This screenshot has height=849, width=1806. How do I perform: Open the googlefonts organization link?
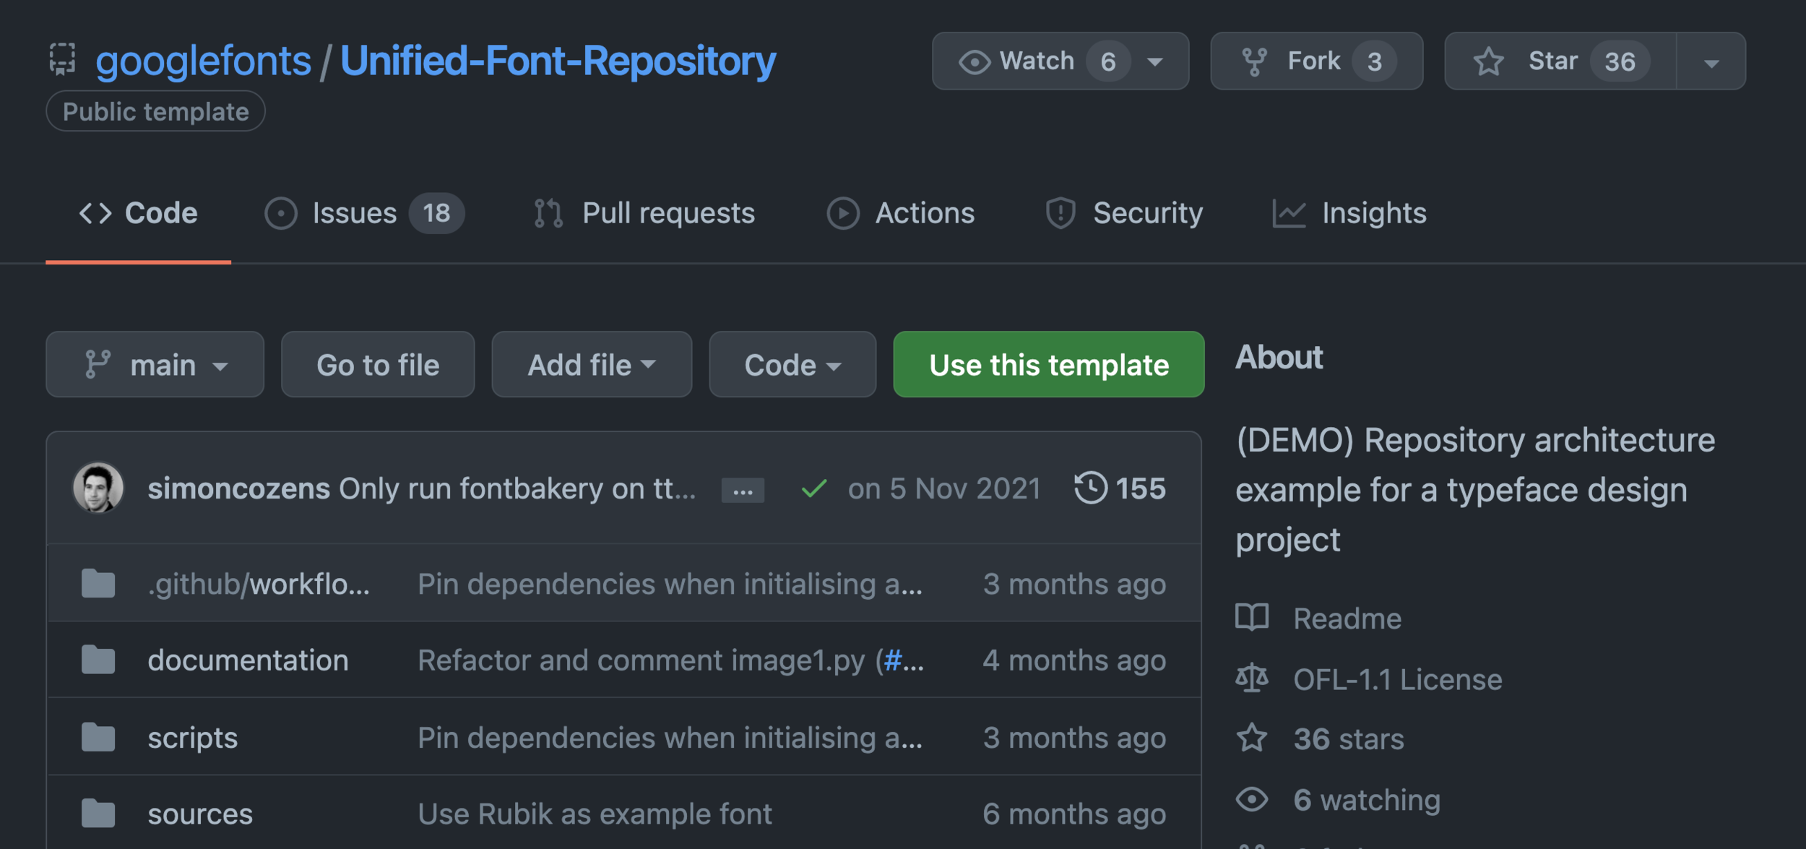coord(203,61)
